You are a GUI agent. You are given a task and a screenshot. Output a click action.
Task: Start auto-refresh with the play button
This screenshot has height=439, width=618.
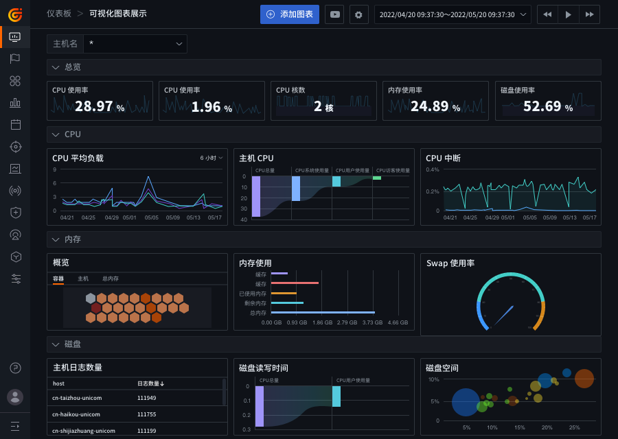569,14
